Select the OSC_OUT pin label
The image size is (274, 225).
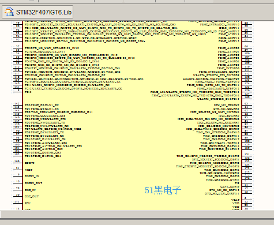(32, 197)
